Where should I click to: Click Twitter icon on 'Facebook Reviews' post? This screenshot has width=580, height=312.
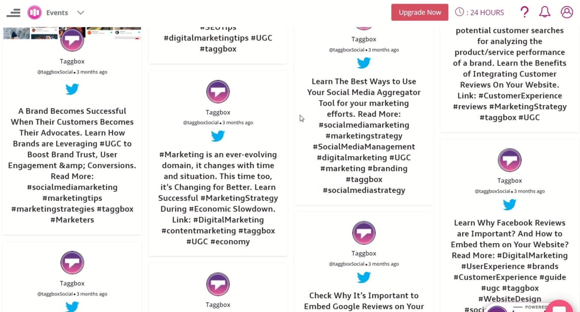click(x=509, y=205)
